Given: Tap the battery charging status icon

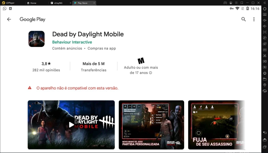Looking at the screenshot, I should coord(248,9).
